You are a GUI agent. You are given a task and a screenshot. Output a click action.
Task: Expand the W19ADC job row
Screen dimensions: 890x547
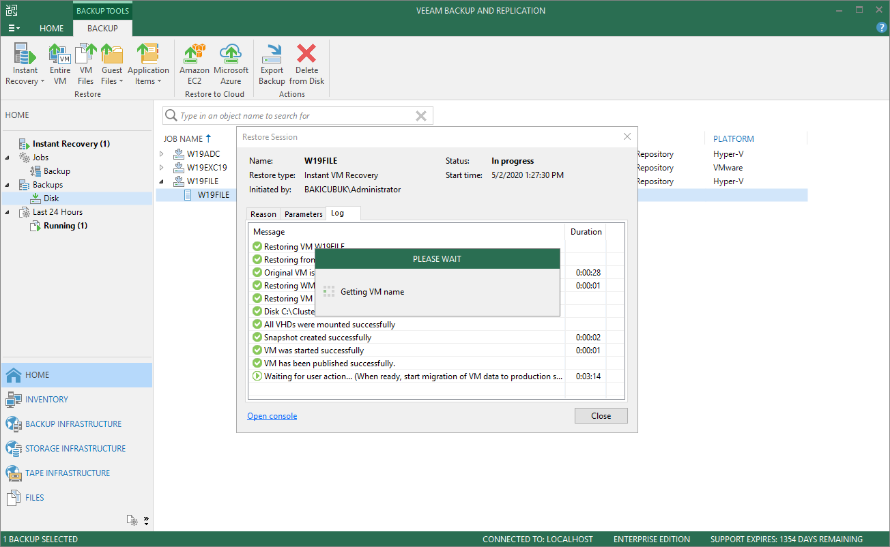tap(162, 154)
